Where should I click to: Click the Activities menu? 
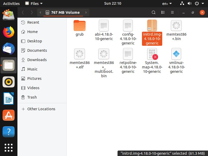[11, 4]
